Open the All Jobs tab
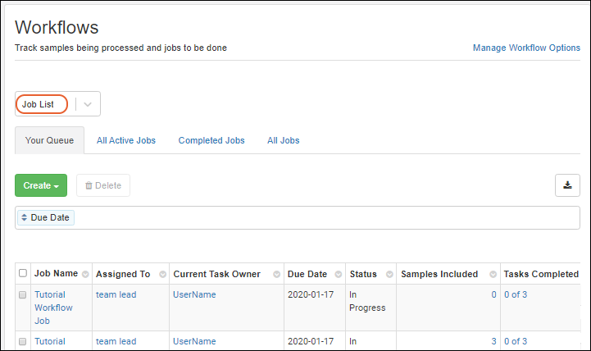This screenshot has height=351, width=591. (x=283, y=140)
